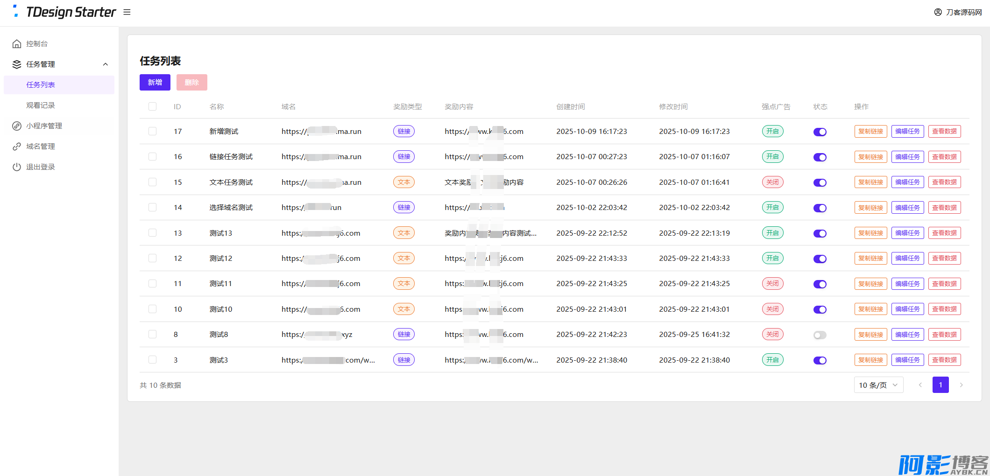Turn off the status switch for 新增测试
The image size is (990, 476).
(x=820, y=132)
